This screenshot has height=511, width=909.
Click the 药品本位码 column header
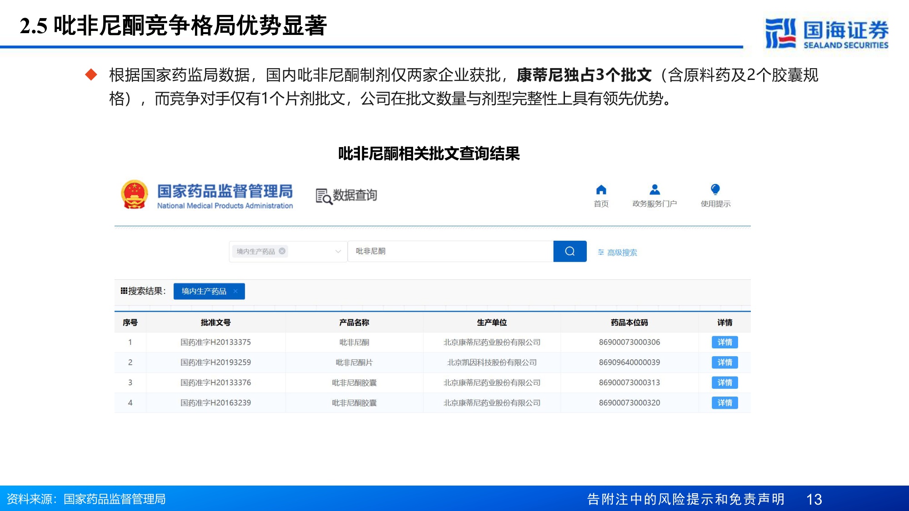[x=629, y=322]
